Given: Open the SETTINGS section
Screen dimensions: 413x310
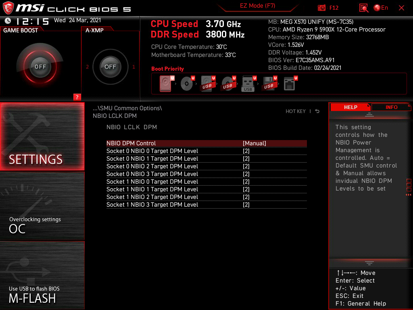Looking at the screenshot, I should click(x=42, y=136).
